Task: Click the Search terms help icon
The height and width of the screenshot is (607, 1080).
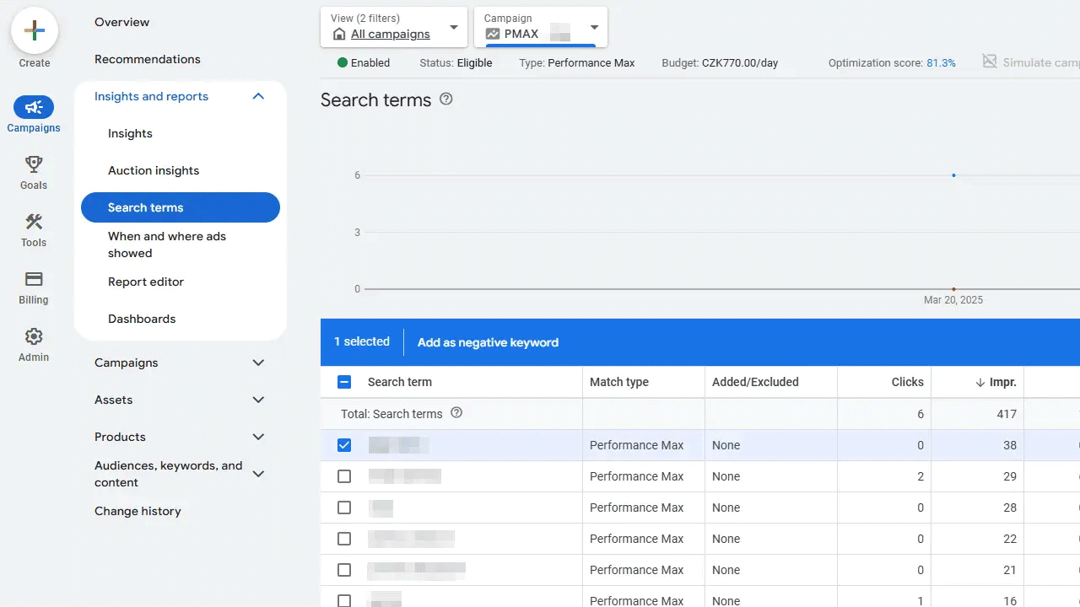Action: tap(445, 99)
